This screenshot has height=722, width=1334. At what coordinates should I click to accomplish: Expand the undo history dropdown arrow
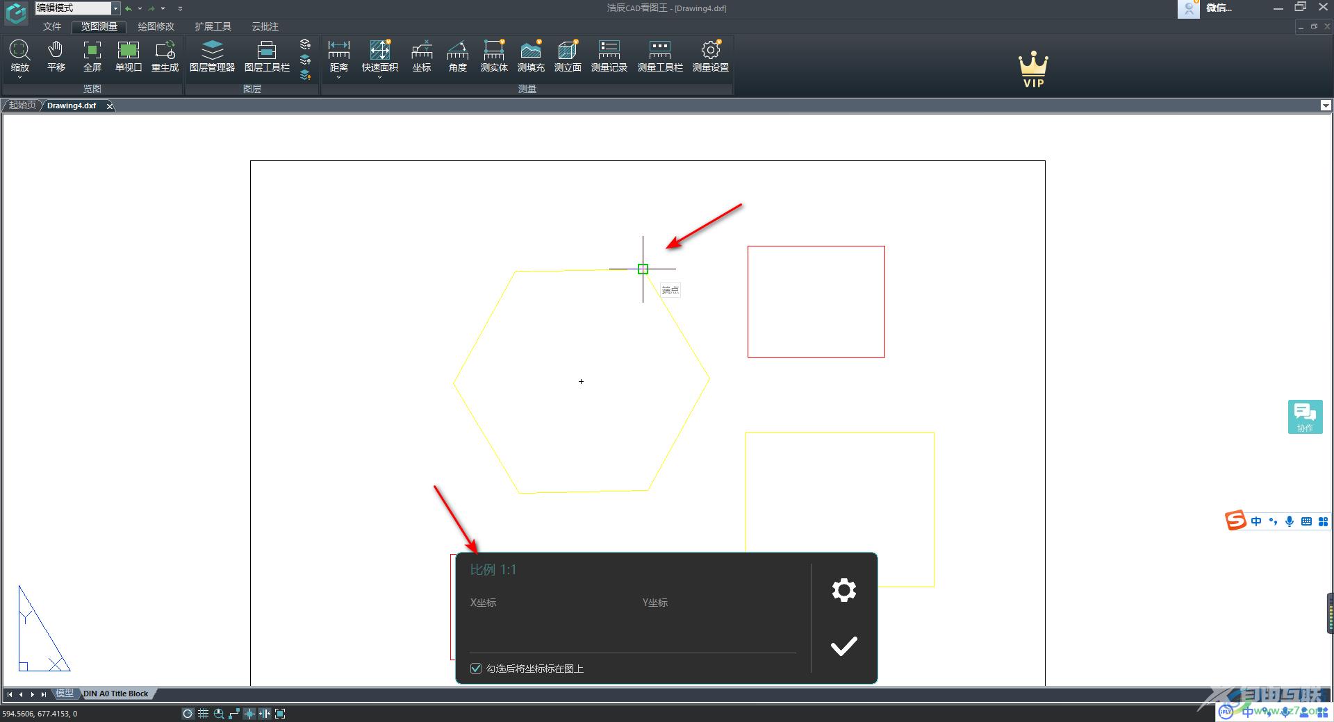tap(140, 8)
